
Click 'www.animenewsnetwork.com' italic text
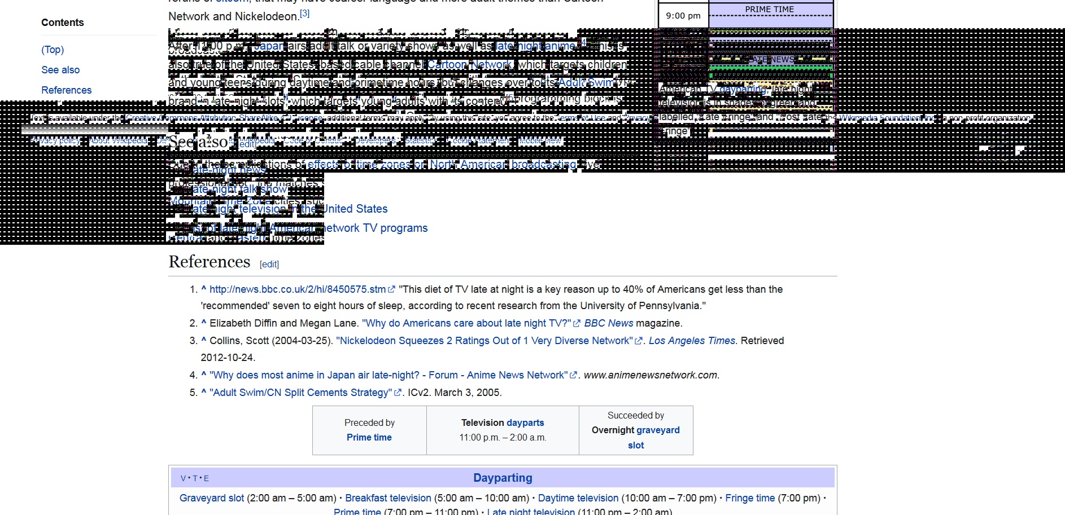coord(651,375)
